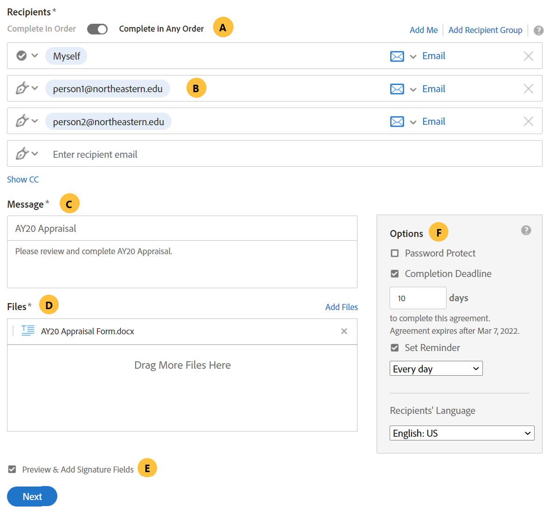Screen dimensions: 550x514
Task: Remove person1@northeastern.edu with its X icon
Action: pos(528,89)
